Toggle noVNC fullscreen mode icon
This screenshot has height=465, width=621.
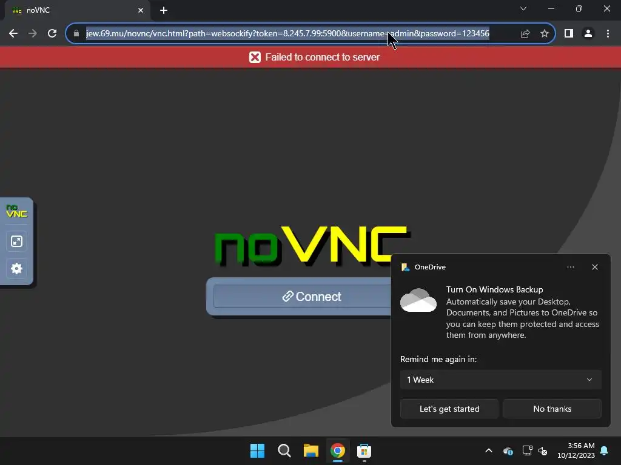pyautogui.click(x=16, y=241)
